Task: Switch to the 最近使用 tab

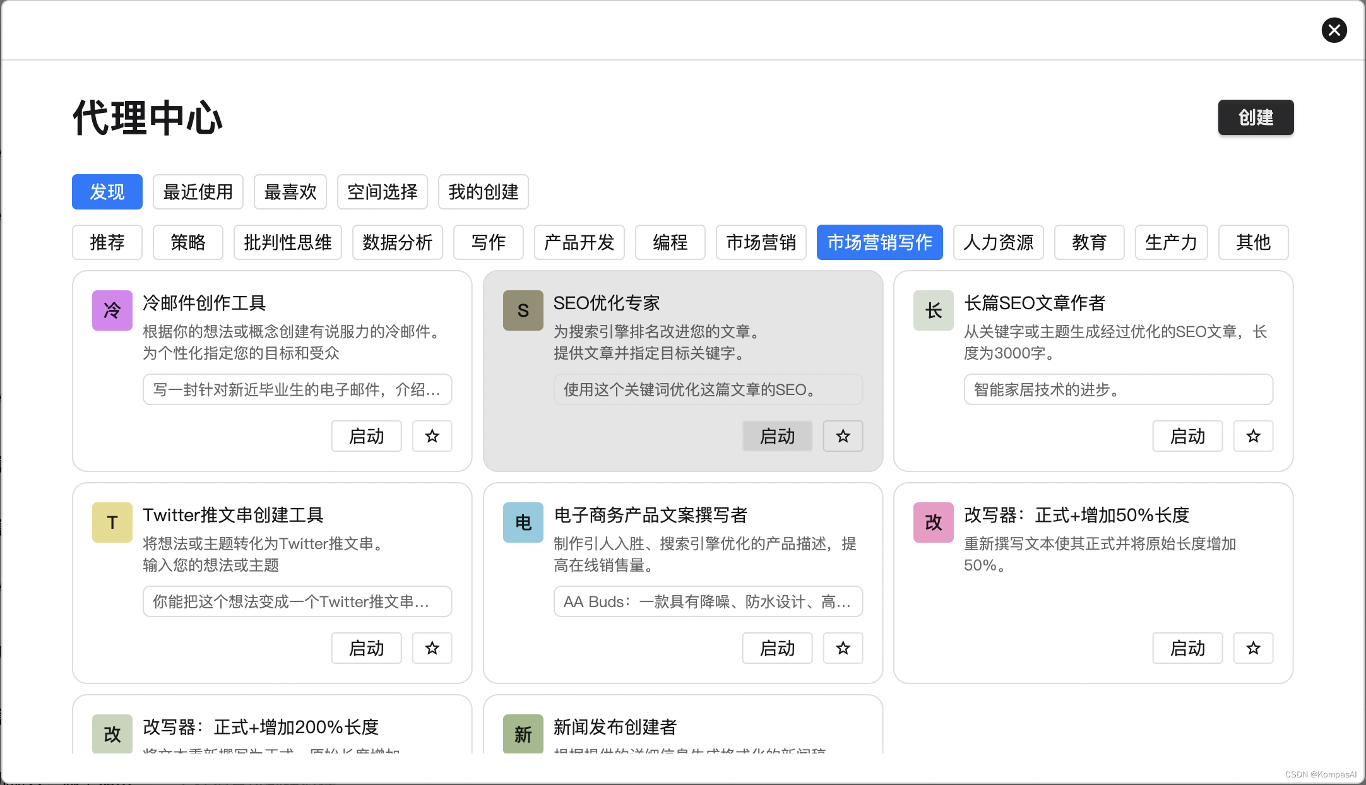Action: tap(198, 192)
